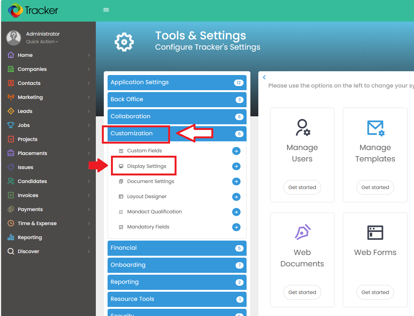Toggle the hamburger menu icon
This screenshot has height=316, width=414.
tap(106, 10)
